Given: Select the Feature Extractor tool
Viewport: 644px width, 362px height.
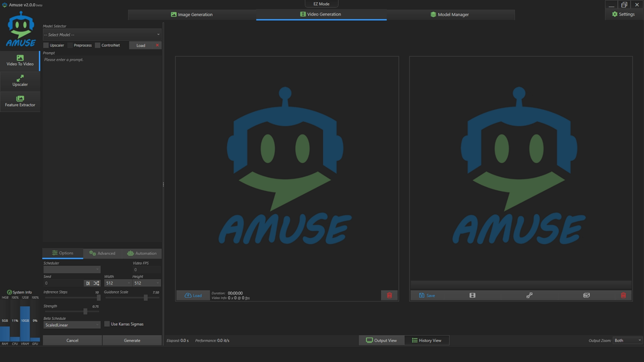Looking at the screenshot, I should 20,101.
